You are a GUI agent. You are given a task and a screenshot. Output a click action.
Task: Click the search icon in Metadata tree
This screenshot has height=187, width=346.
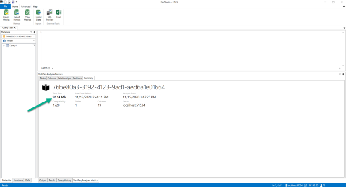pos(33,45)
